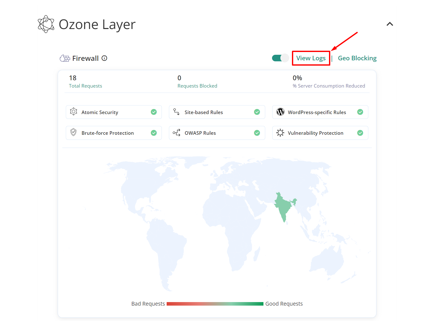The width and height of the screenshot is (448, 321).
Task: Open View Logs link
Action: (311, 58)
